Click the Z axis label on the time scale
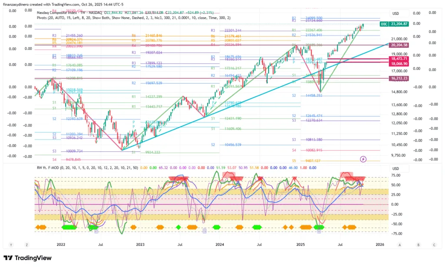 click(x=27, y=245)
